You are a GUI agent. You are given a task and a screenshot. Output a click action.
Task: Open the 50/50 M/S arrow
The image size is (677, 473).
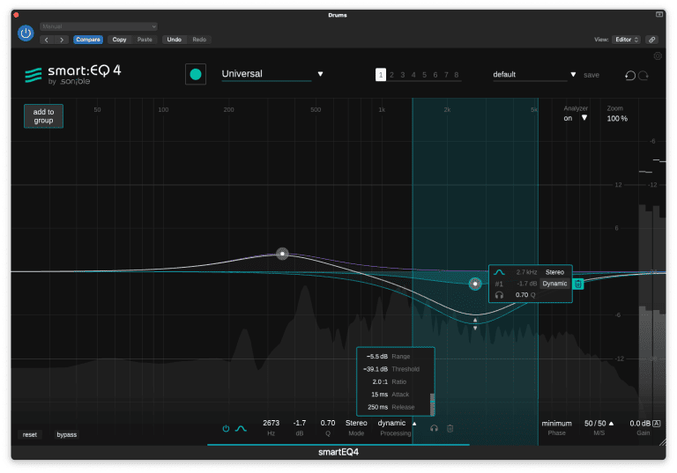coord(611,424)
